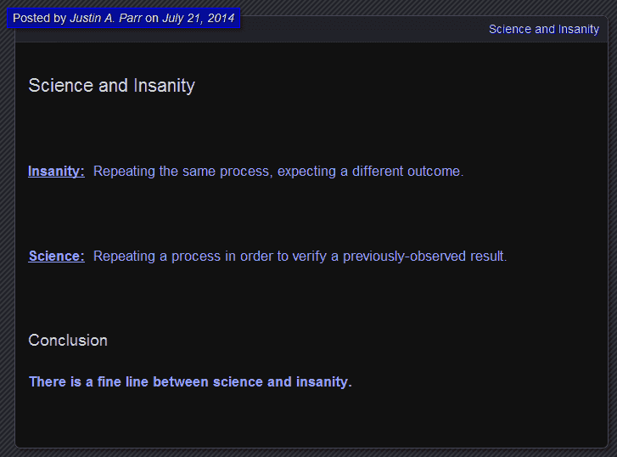Click the word Posted in the banner
Screen dimensions: 617x457
point(31,18)
